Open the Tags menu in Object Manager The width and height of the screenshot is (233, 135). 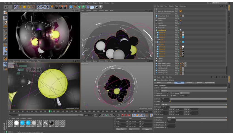(176, 6)
